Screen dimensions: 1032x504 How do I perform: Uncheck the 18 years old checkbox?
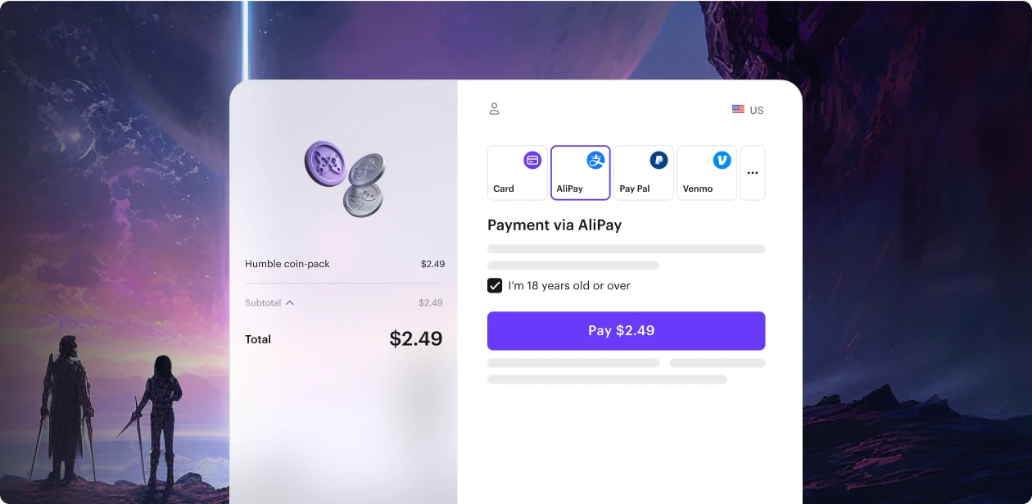495,285
